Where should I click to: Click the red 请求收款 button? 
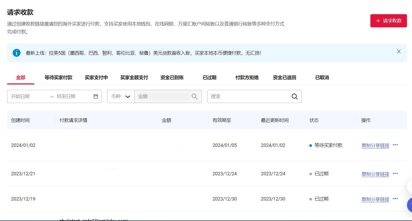(388, 21)
